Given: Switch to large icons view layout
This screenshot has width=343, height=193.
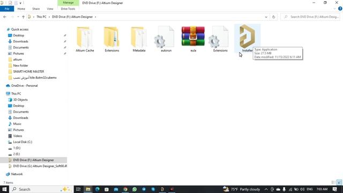Looking at the screenshot, I should (x=339, y=182).
